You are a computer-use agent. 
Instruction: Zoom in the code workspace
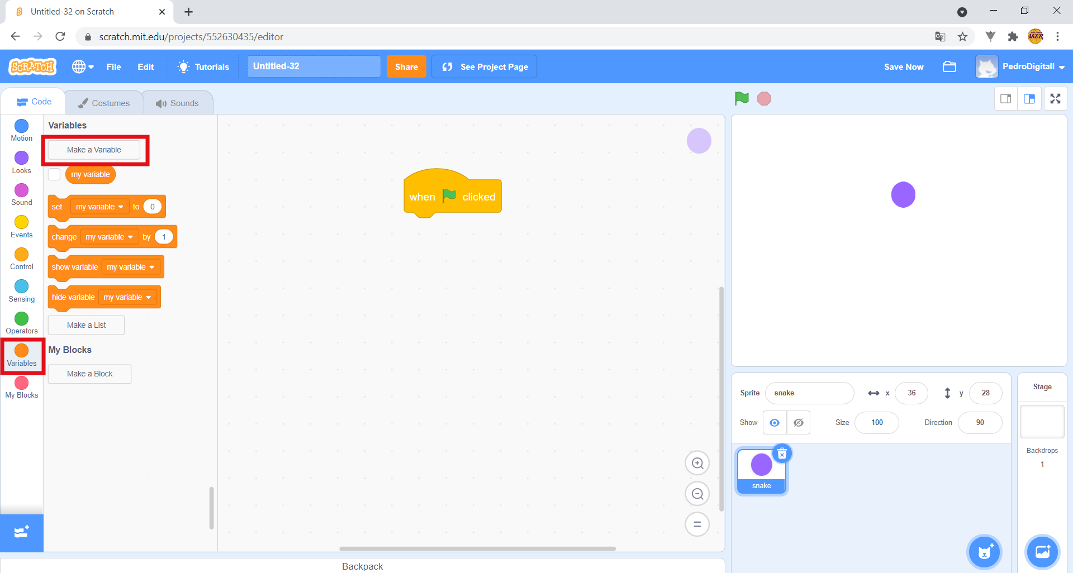pos(697,463)
